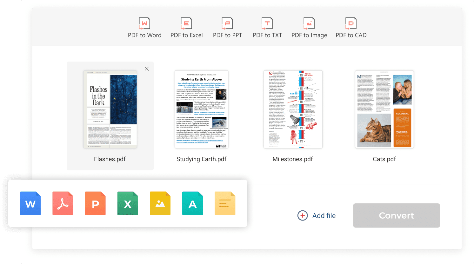474x264 pixels.
Task: Open the PDF to Image converter
Action: tap(309, 23)
